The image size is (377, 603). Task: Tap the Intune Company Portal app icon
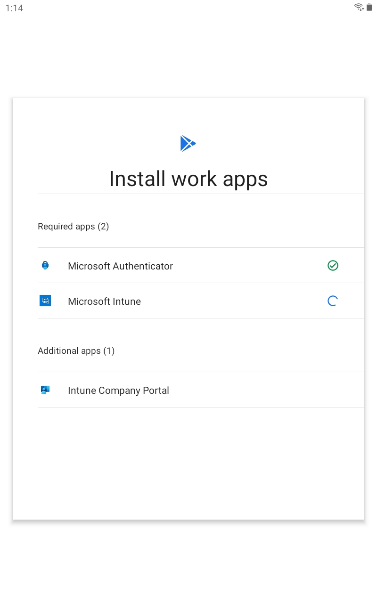[45, 390]
